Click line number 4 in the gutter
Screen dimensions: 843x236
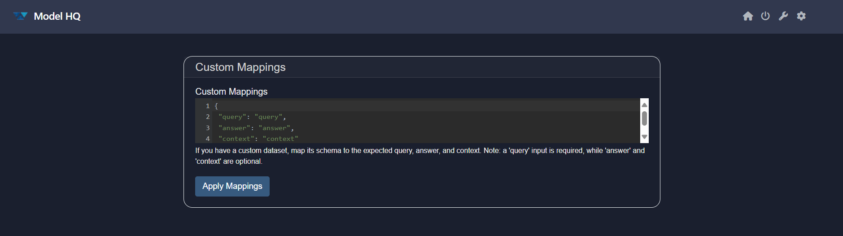208,139
